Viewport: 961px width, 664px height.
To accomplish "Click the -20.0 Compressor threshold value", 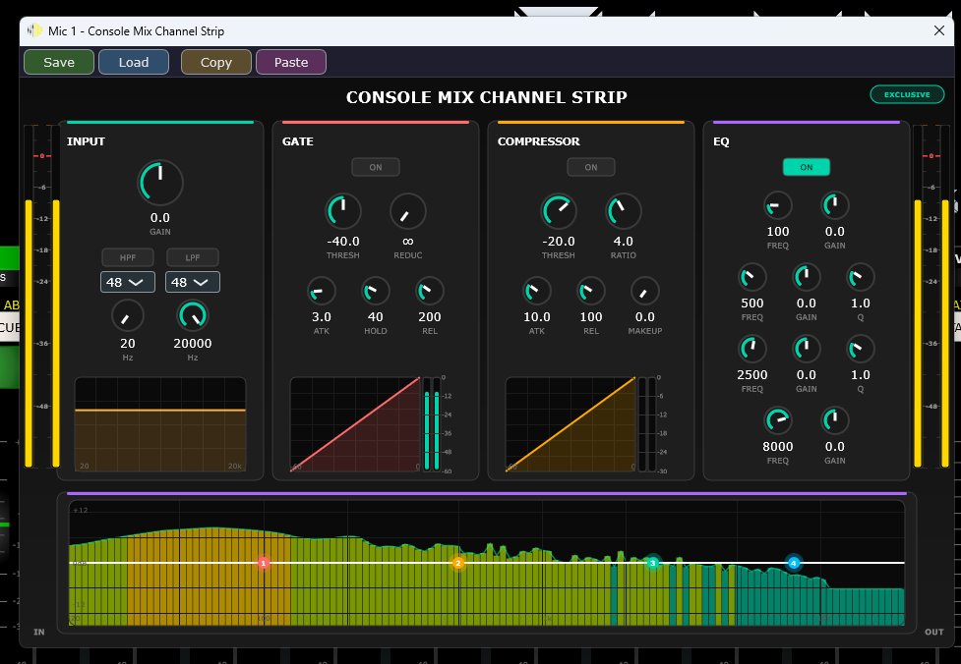I will click(559, 241).
